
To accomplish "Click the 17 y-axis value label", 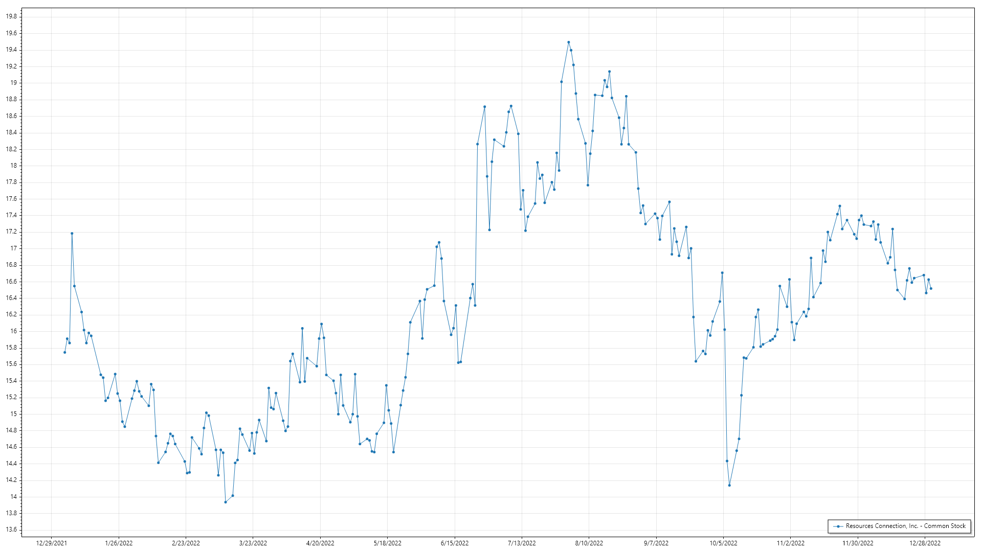I will [14, 248].
